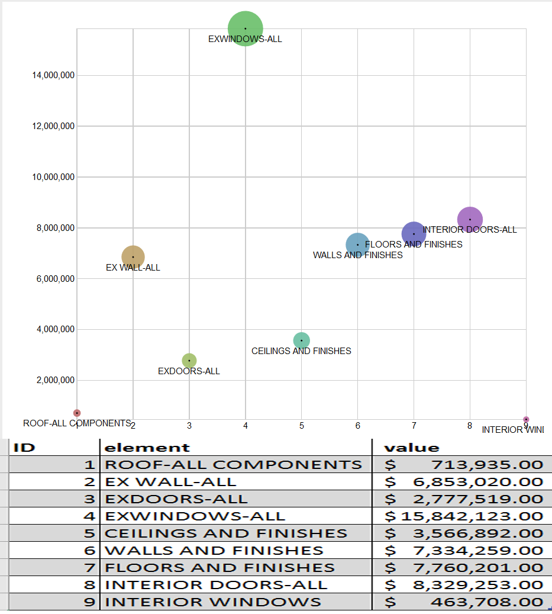Select the tan EX WALL-ALL bubble

133,257
